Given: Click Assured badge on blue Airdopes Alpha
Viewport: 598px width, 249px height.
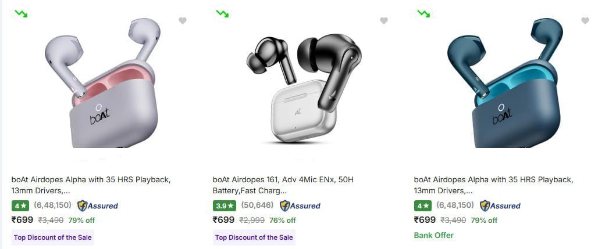Looking at the screenshot, I should [500, 205].
